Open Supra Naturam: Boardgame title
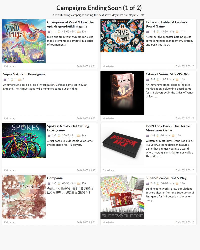The height and width of the screenshot is (250, 200). point(24,74)
